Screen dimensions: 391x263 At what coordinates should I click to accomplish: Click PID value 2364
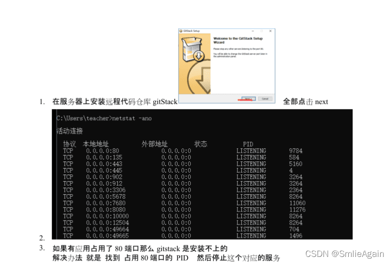pyautogui.click(x=296, y=190)
